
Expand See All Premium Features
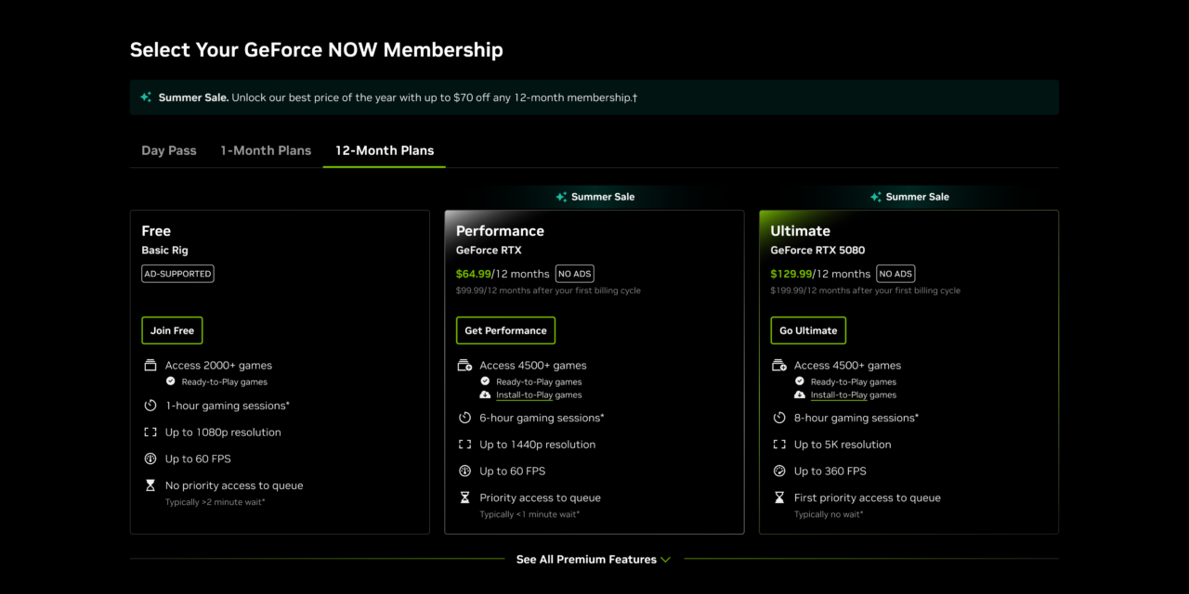[594, 560]
